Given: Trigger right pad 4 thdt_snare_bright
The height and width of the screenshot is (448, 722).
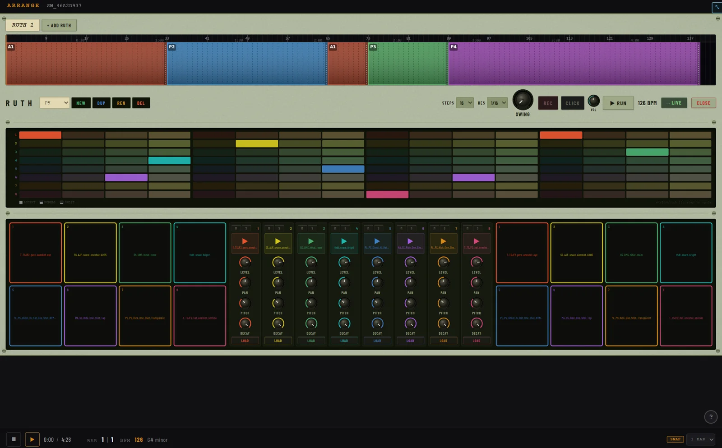Looking at the screenshot, I should [x=686, y=253].
